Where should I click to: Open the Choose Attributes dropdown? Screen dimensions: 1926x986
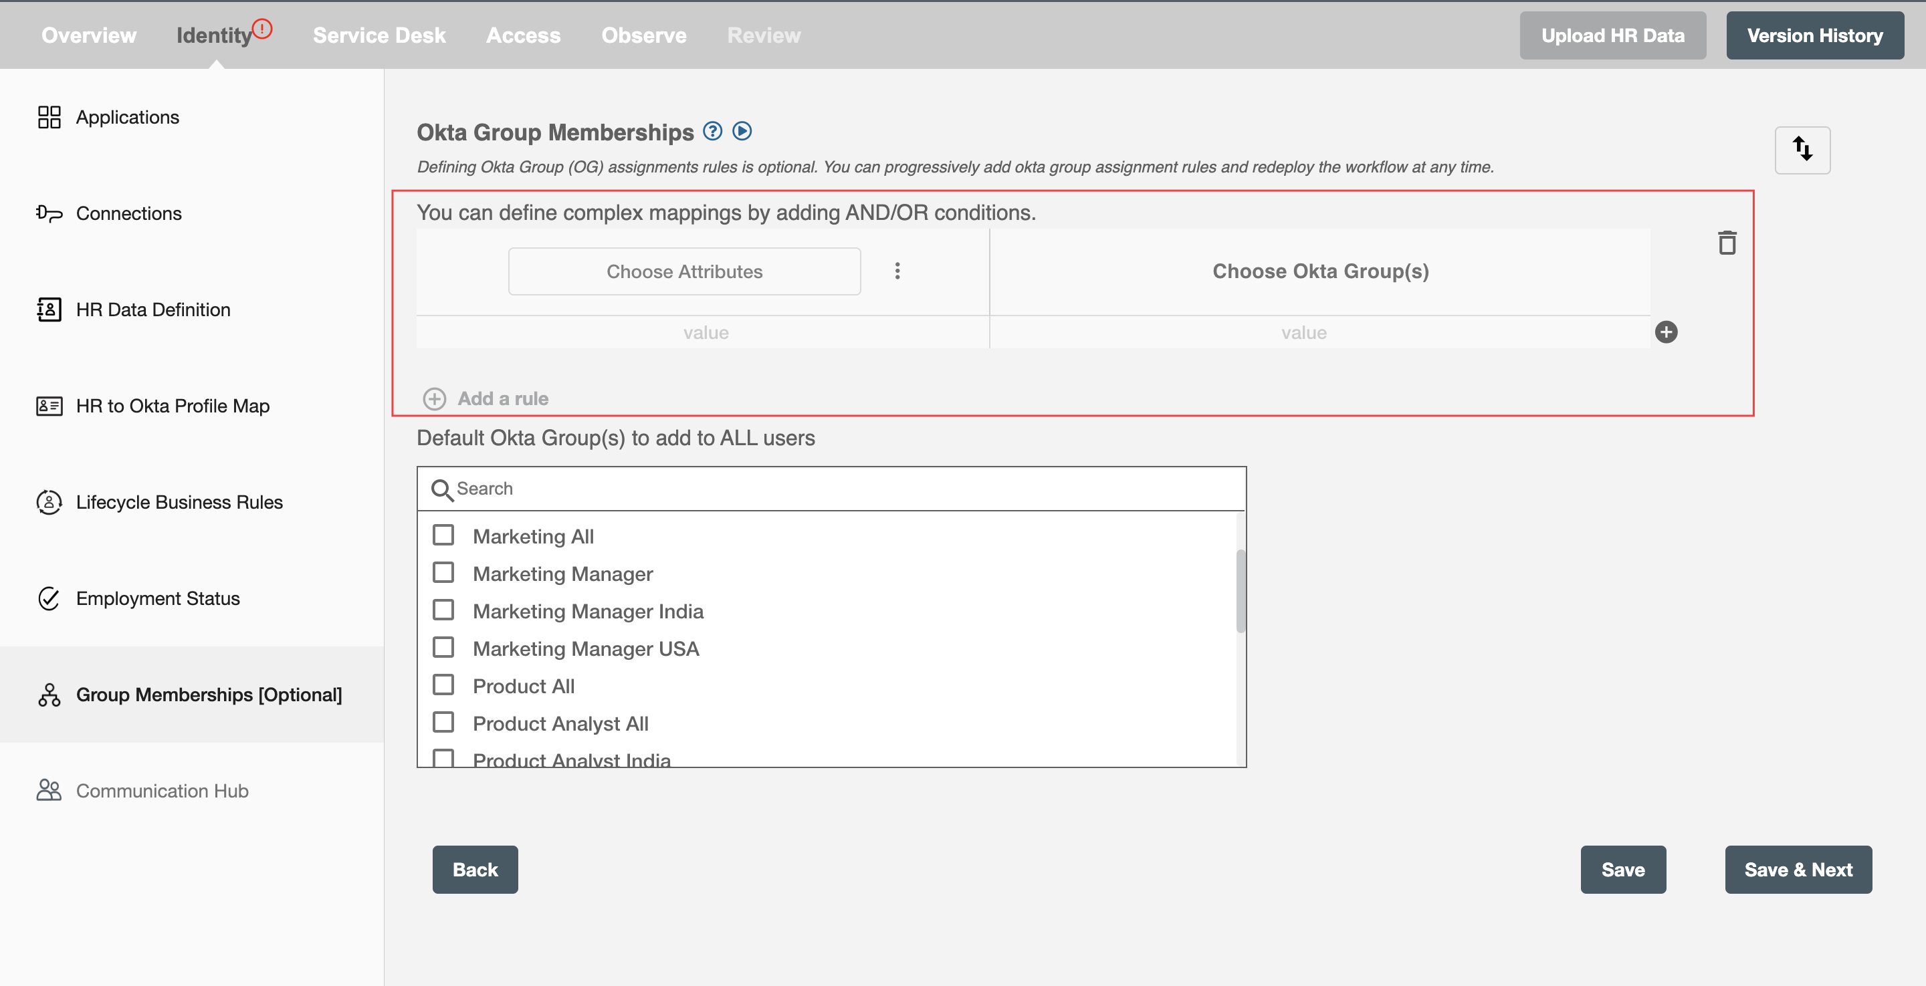pyautogui.click(x=684, y=271)
